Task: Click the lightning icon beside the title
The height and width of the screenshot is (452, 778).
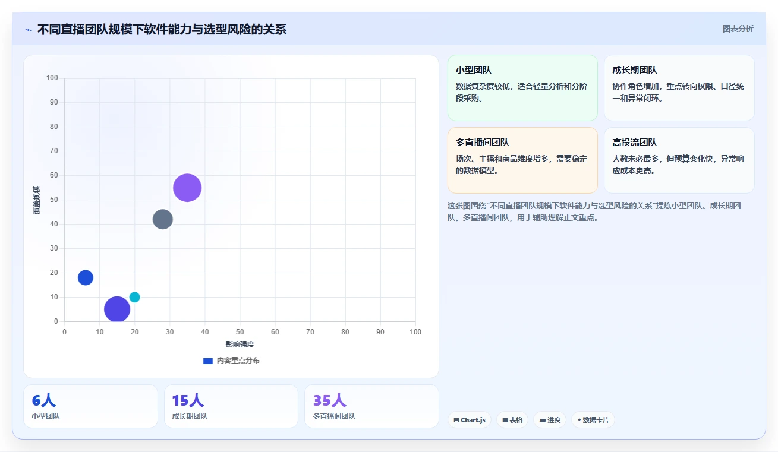Action: (x=28, y=30)
